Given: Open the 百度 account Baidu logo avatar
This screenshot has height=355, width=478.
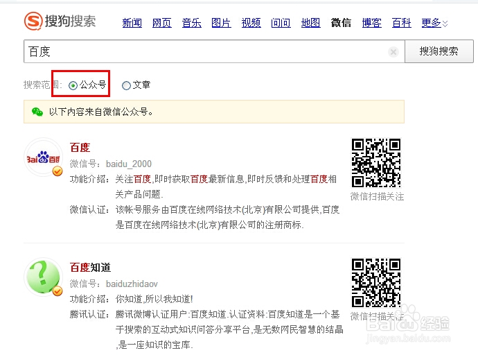Looking at the screenshot, I should pos(43,157).
